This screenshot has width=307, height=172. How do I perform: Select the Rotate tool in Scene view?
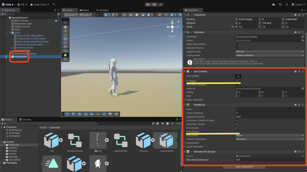point(65,35)
